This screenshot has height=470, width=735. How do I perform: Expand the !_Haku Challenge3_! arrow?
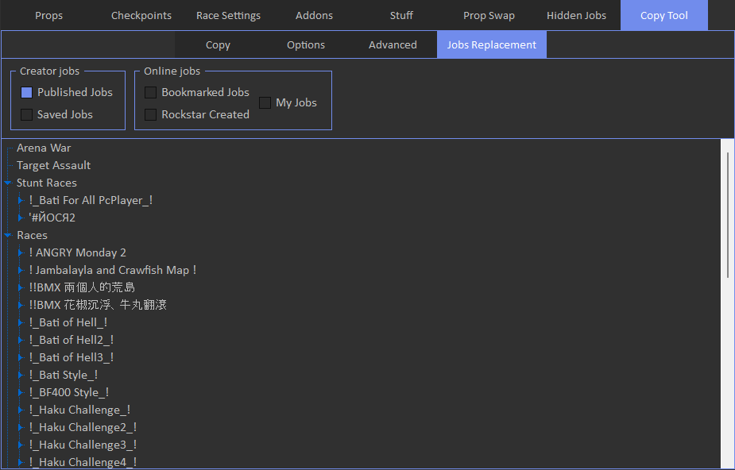(x=21, y=445)
